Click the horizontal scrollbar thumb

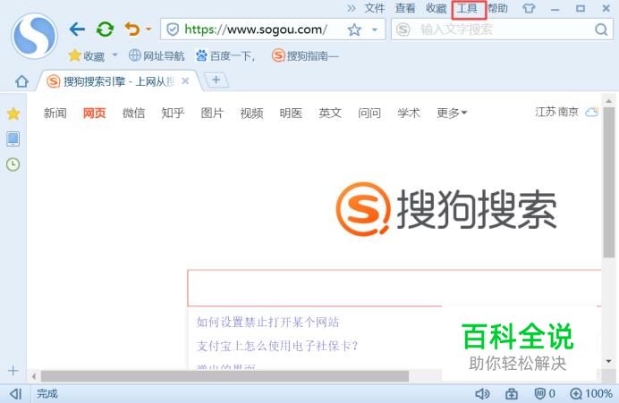(225, 376)
